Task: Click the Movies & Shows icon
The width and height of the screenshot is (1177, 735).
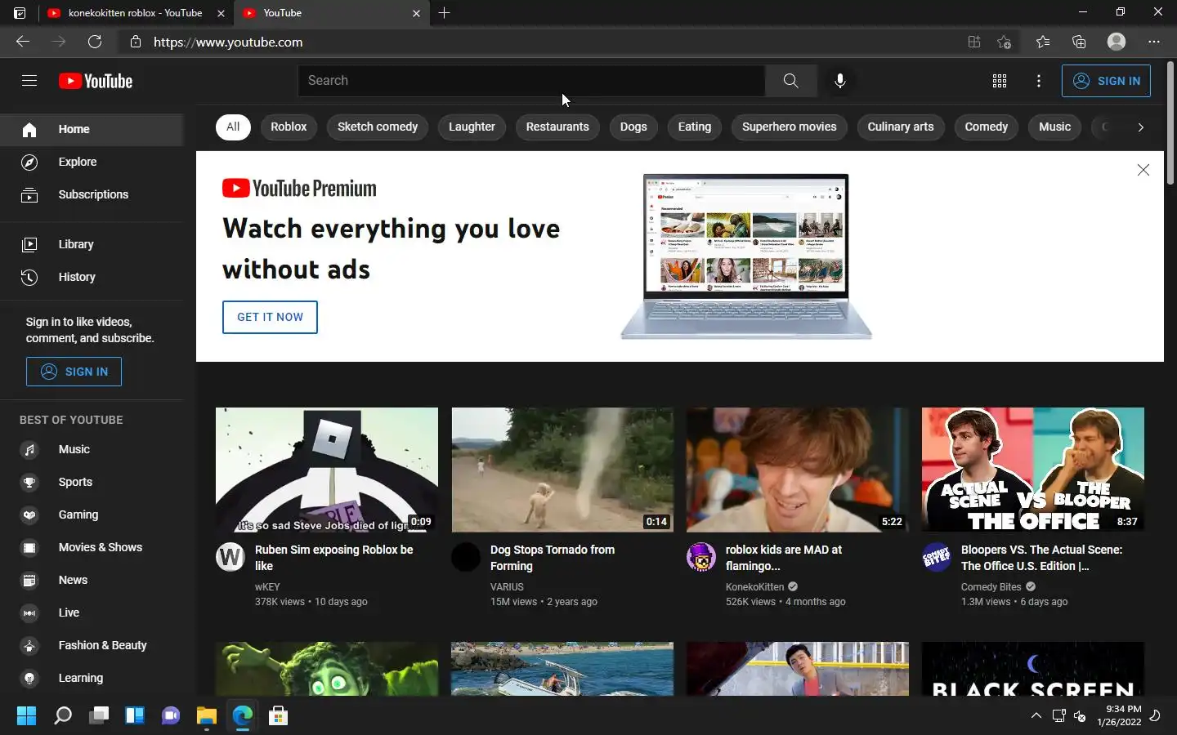Action: pos(29,547)
